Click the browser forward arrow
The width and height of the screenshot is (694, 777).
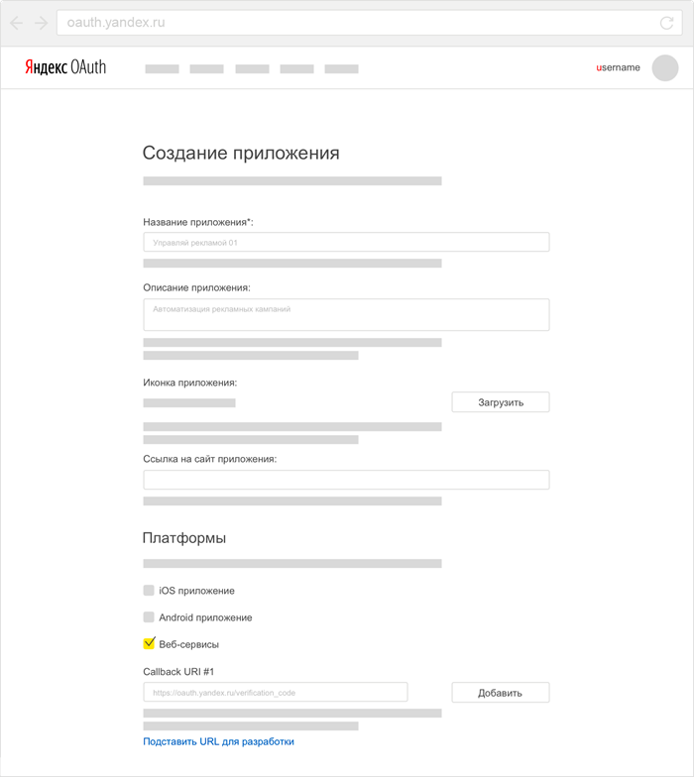click(42, 23)
